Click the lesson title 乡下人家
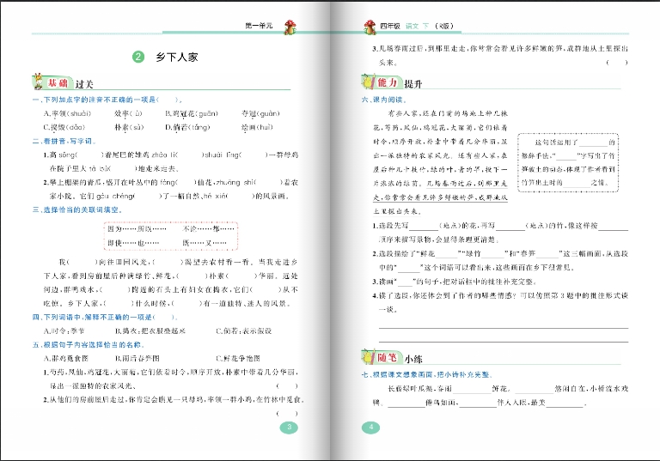This screenshot has width=660, height=461. coord(177,57)
